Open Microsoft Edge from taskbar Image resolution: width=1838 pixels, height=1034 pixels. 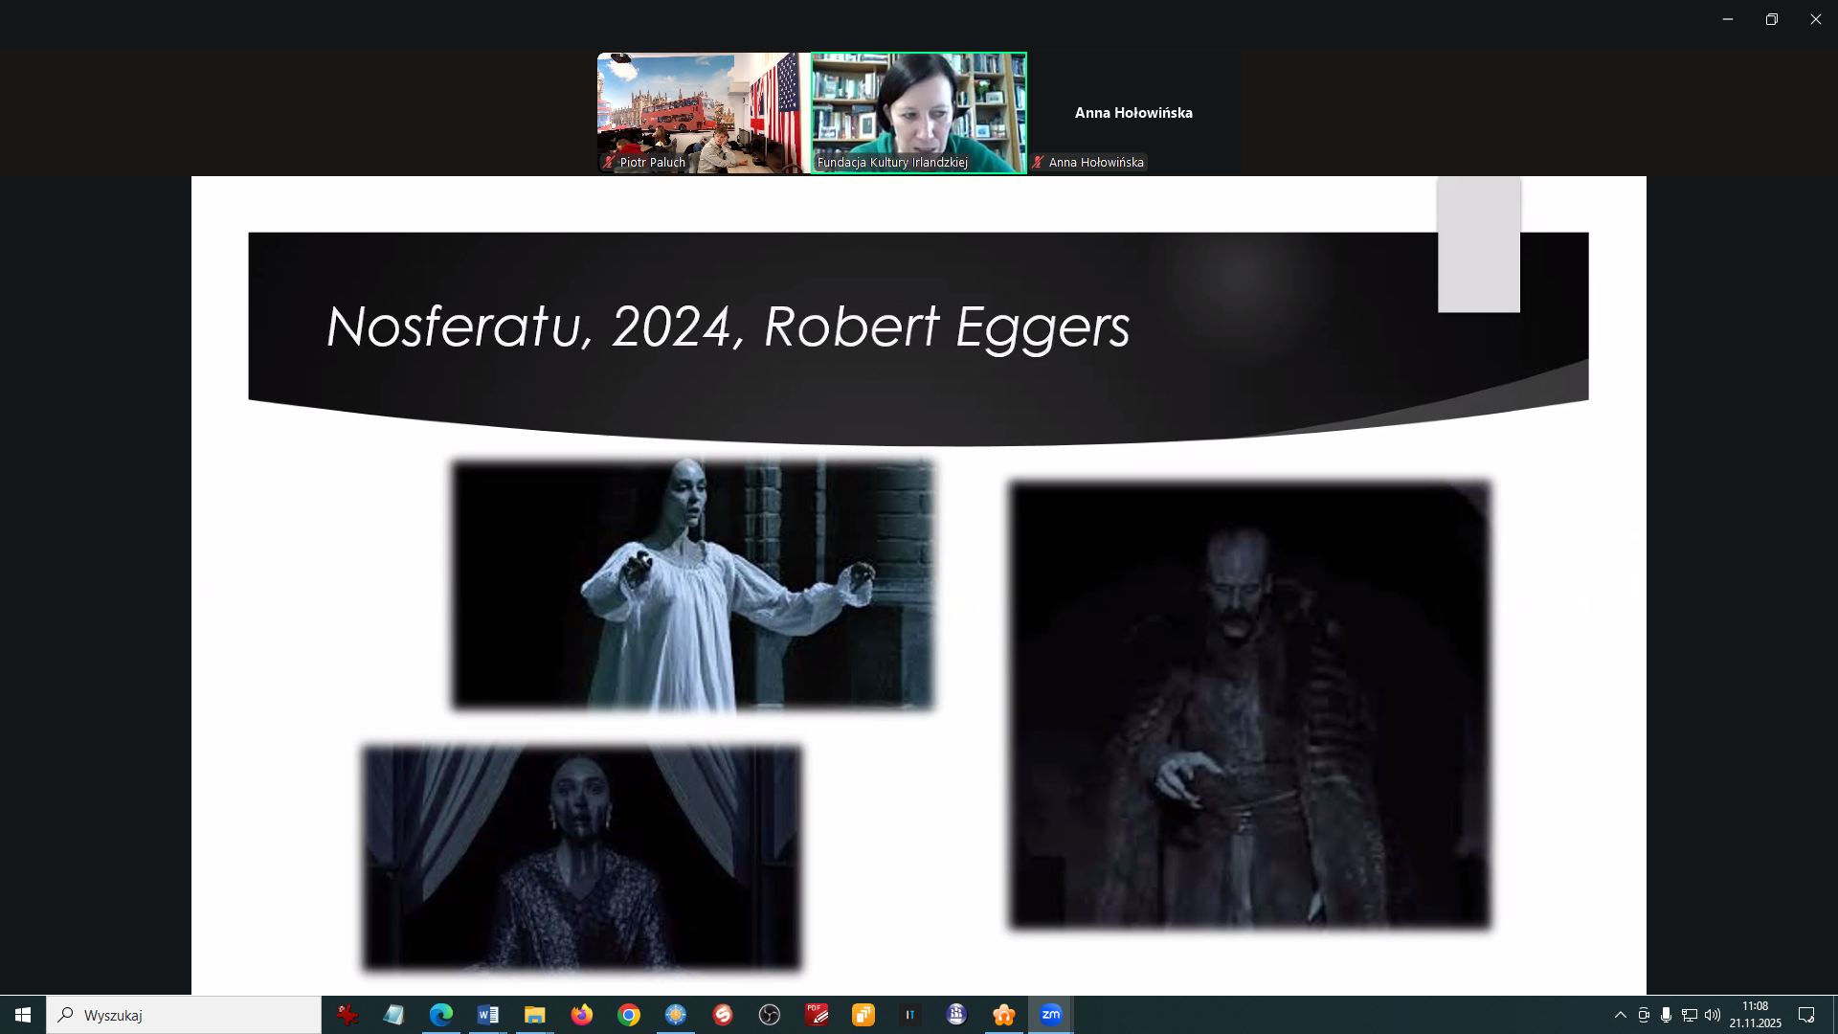pos(441,1015)
